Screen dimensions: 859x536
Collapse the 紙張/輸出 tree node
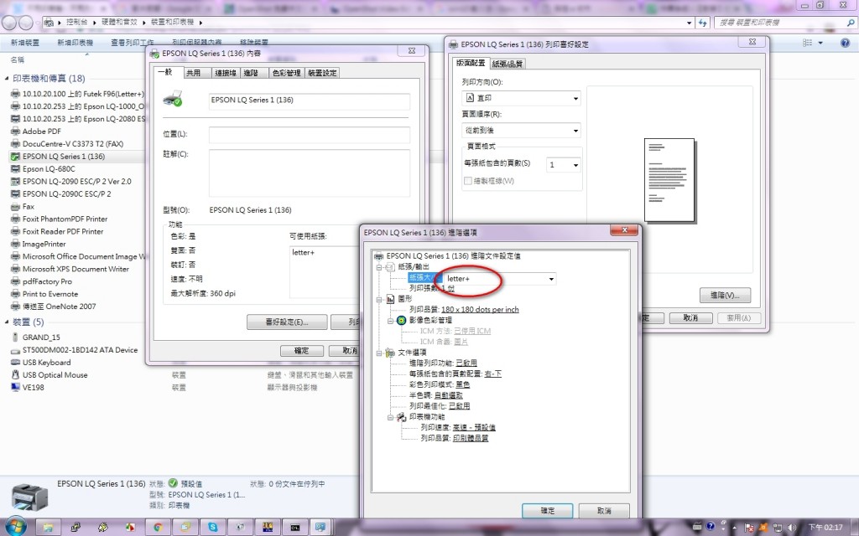378,267
